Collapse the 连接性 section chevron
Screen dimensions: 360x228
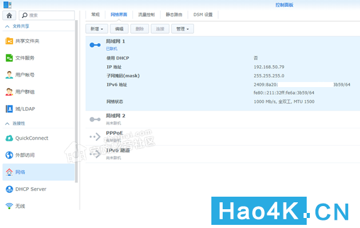tap(8, 123)
